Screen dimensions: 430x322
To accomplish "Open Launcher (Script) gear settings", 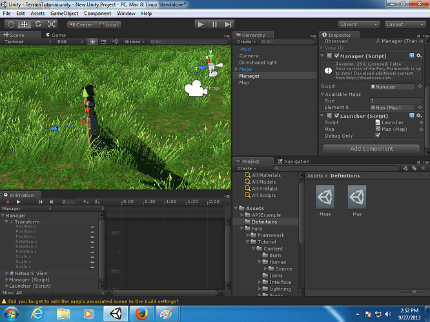I will pyautogui.click(x=419, y=116).
